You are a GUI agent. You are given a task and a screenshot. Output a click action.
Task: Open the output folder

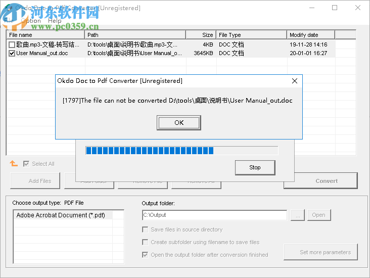(319, 215)
